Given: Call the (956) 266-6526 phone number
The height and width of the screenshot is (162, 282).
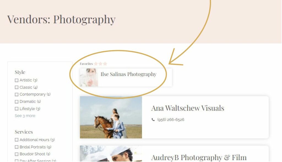Looking at the screenshot, I should 171,120.
